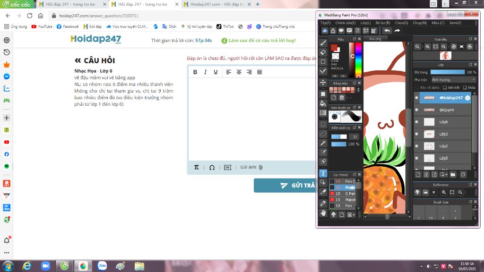Enable Bảo vệ alpha checkbox
This screenshot has width=484, height=272.
(417, 87)
